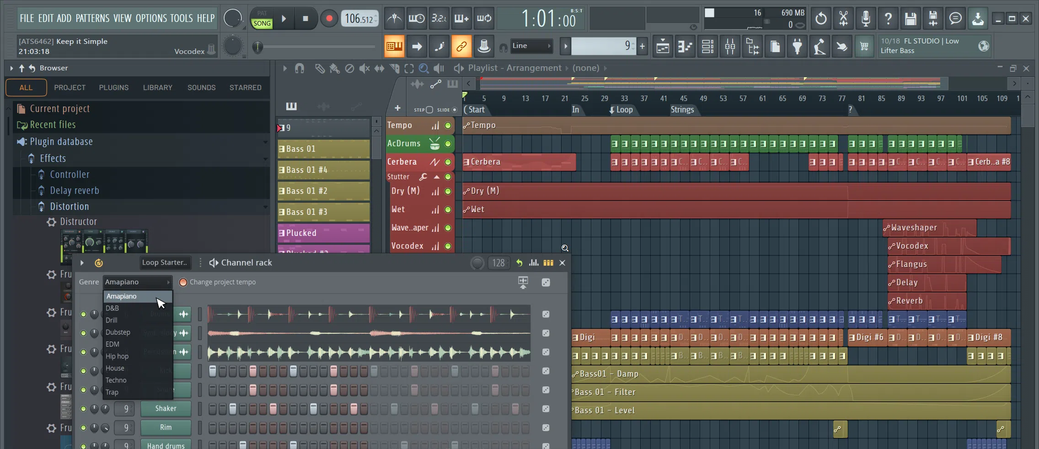
Task: Save the current project
Action: 911,18
